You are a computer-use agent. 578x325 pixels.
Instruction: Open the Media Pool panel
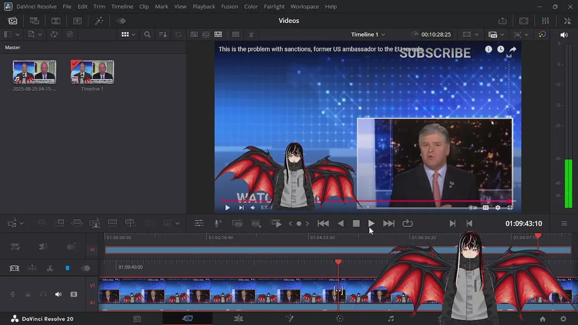click(x=13, y=21)
